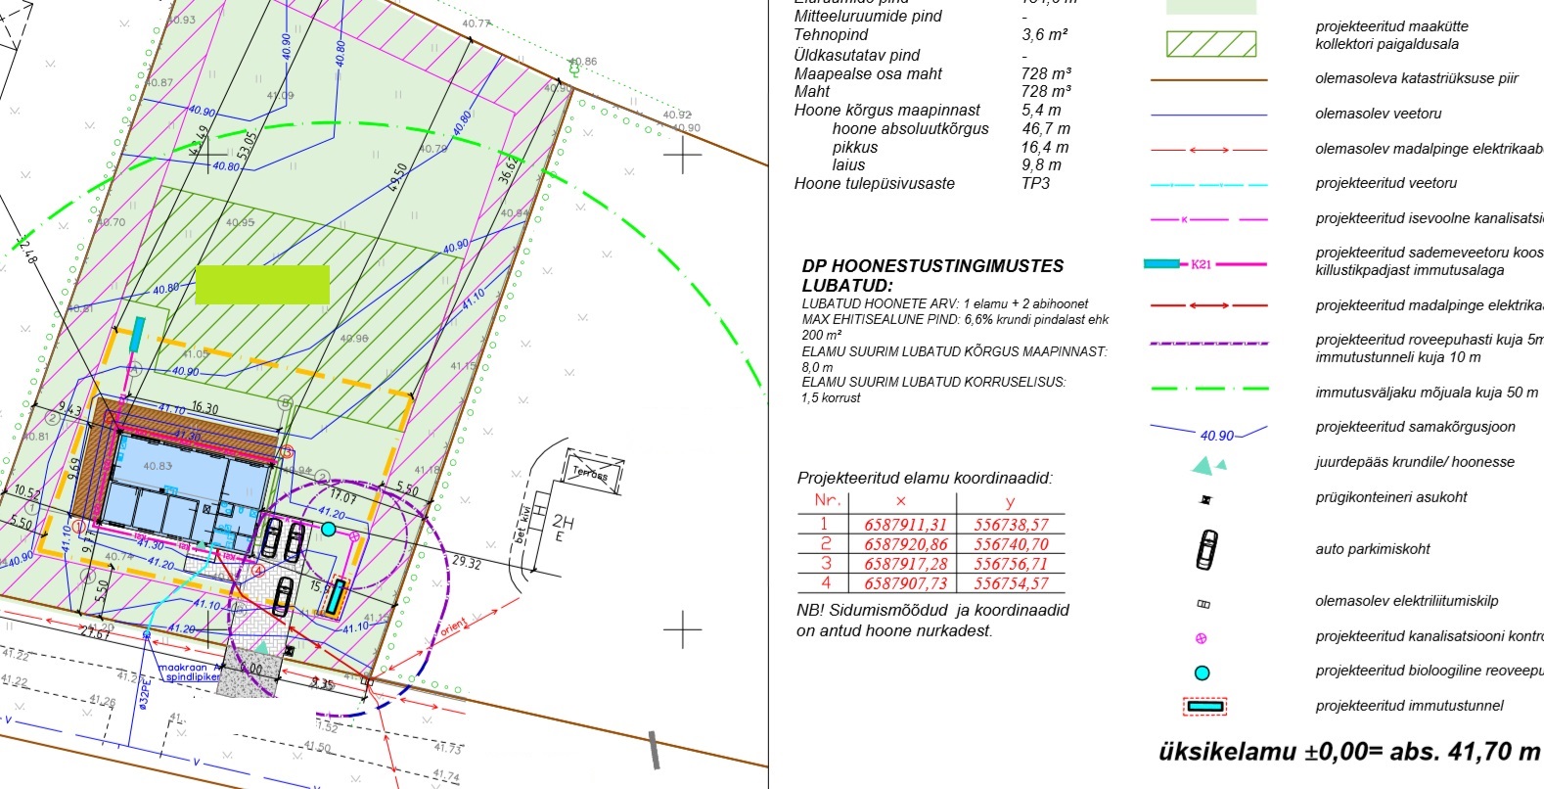Image resolution: width=1544 pixels, height=789 pixels.
Task: Click the red circled corner marker 4
Action: [x=258, y=570]
